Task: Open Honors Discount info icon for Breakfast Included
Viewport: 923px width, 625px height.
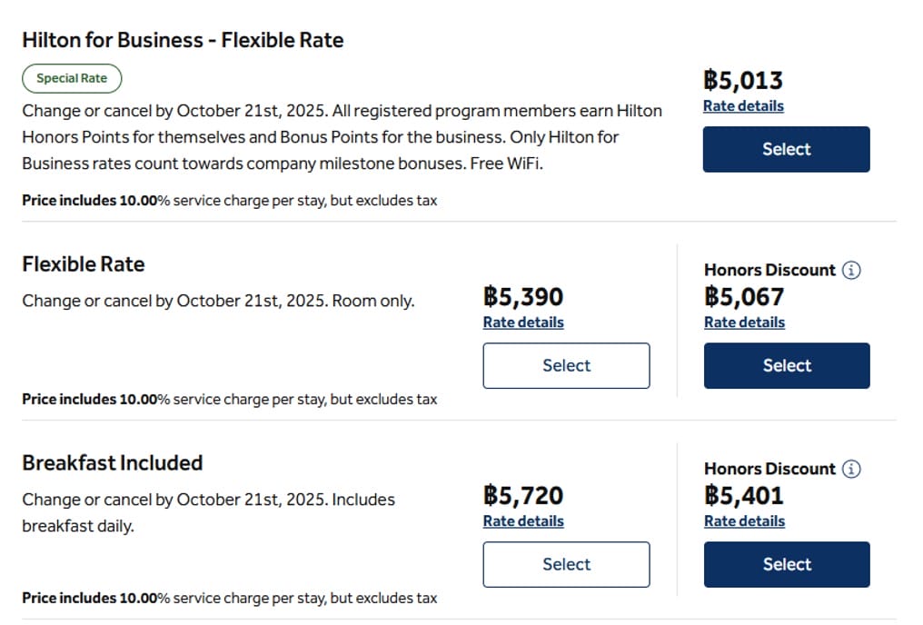Action: (x=851, y=469)
